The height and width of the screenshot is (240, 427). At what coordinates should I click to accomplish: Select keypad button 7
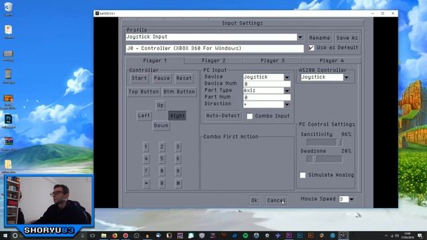point(146,171)
